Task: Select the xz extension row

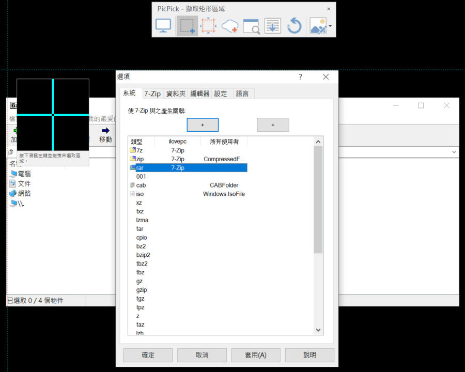Action: tap(188, 203)
